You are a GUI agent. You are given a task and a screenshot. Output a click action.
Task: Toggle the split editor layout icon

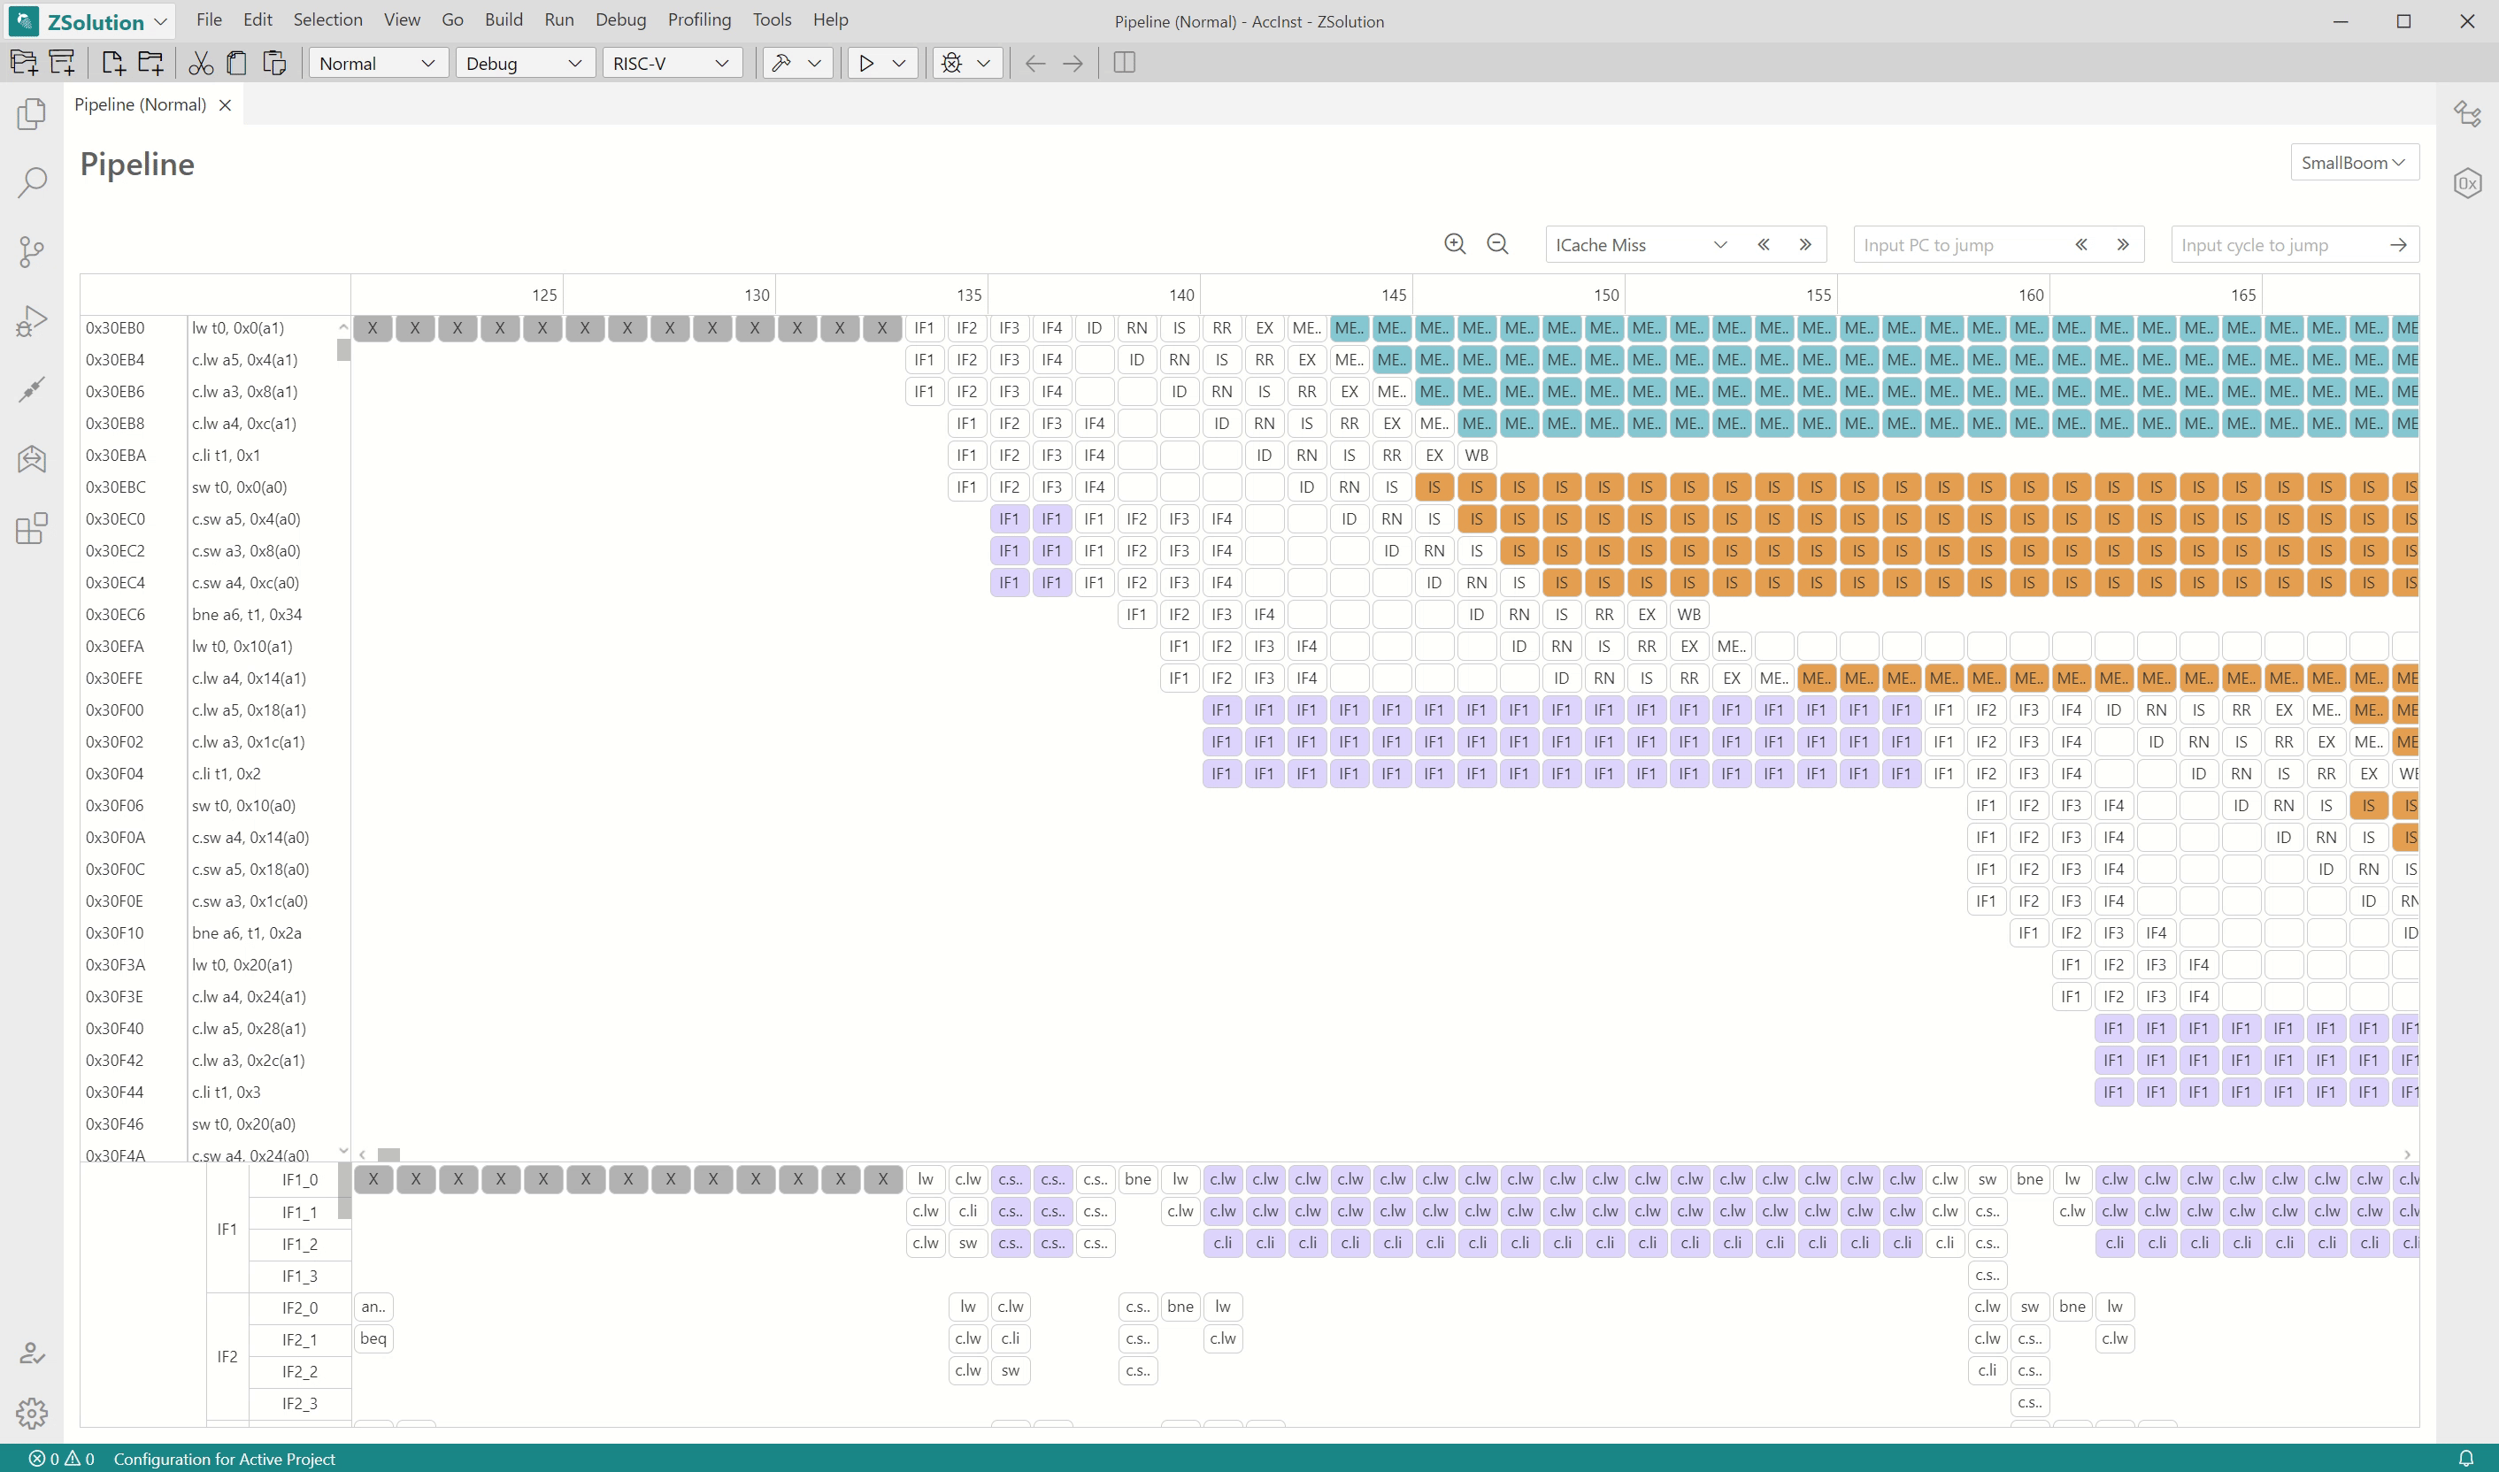click(x=1124, y=64)
